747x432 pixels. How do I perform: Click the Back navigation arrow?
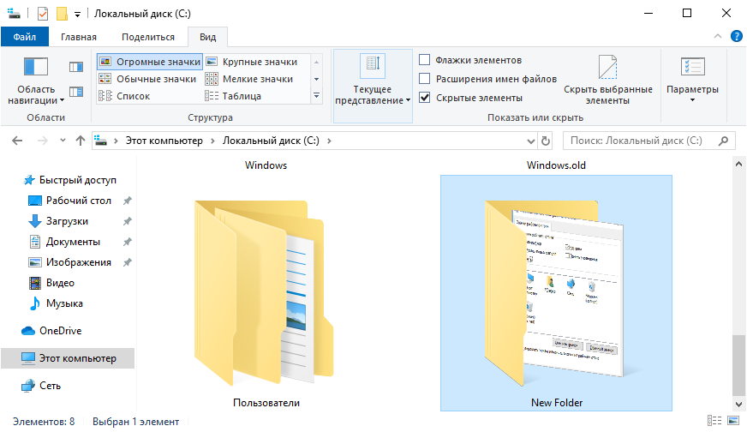click(18, 141)
